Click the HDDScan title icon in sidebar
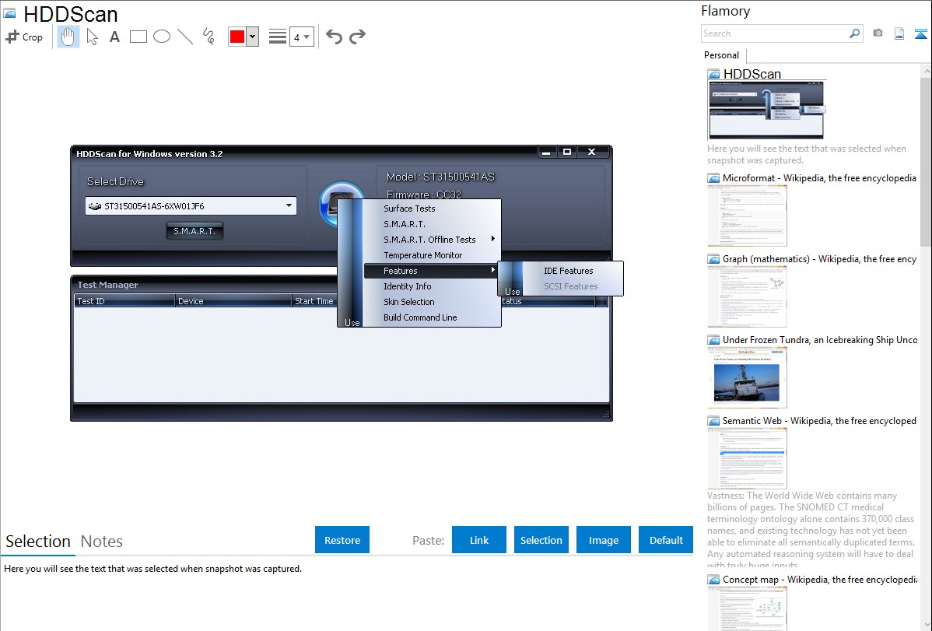Screen dimensions: 932x631 point(714,75)
